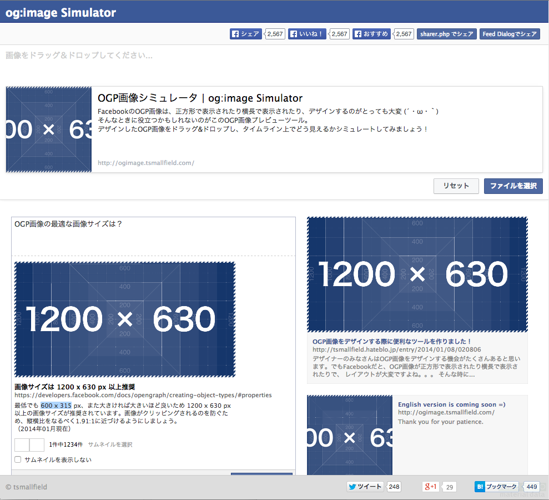The height and width of the screenshot is (500, 549).
Task: Click the ブックマーク Hatena bookmark button
Action: (496, 487)
